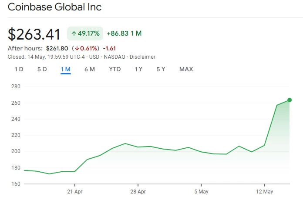Screen dimensions: 303x200
Task: Switch chart to YTD view
Action: point(115,69)
